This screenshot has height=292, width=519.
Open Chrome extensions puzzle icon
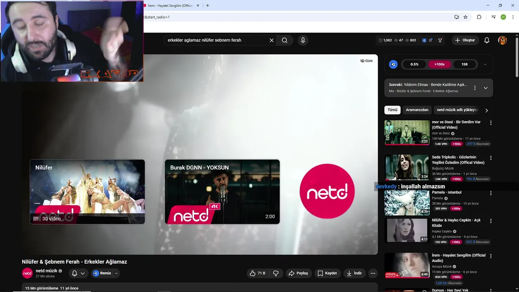click(x=479, y=17)
